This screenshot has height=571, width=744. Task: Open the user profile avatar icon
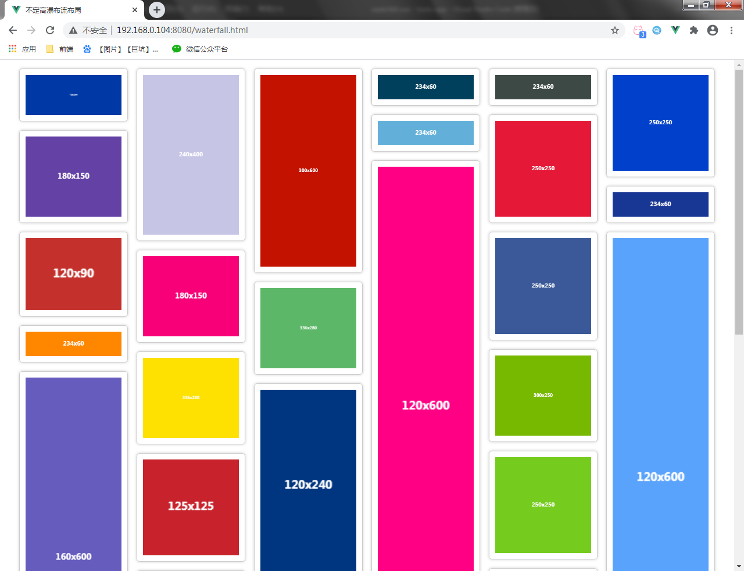point(713,30)
